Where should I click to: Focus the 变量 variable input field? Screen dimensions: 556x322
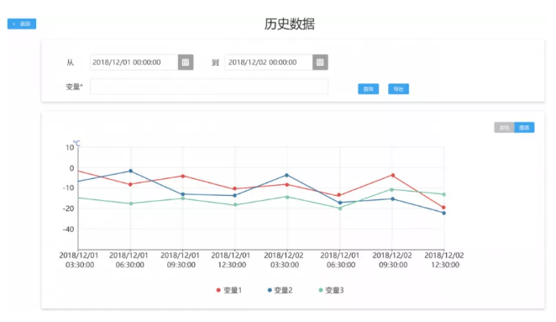pos(209,87)
